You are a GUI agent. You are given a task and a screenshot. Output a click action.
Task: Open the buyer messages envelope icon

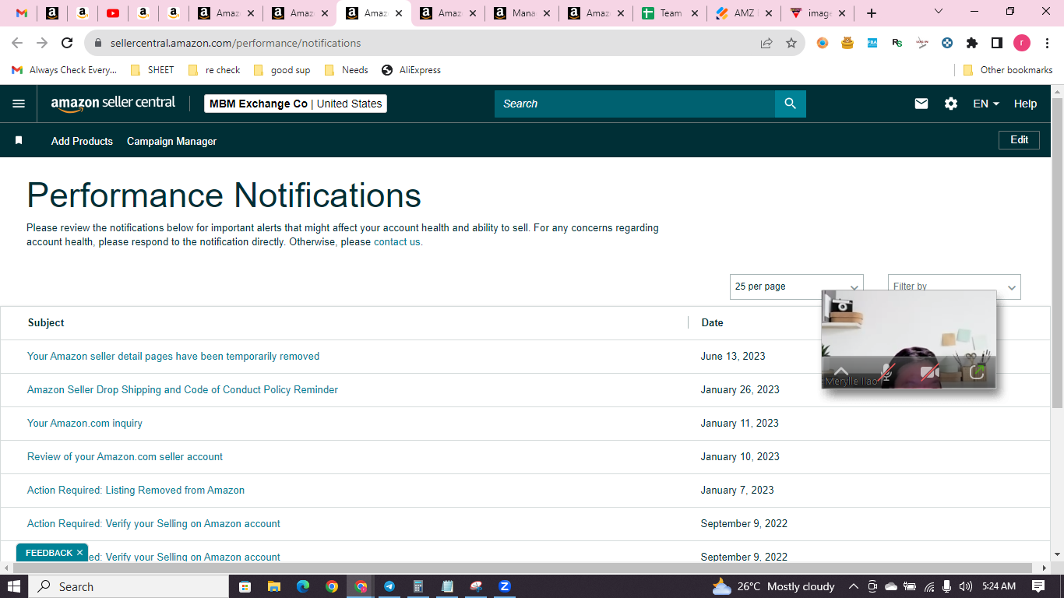click(x=921, y=104)
